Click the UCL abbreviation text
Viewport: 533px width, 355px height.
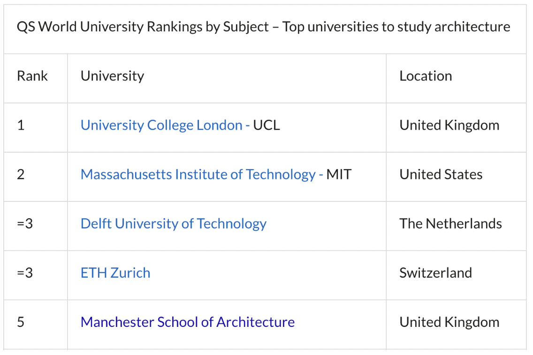pos(266,125)
